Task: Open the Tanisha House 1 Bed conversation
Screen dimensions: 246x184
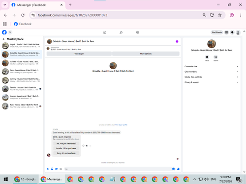Action: [x=22, y=89]
